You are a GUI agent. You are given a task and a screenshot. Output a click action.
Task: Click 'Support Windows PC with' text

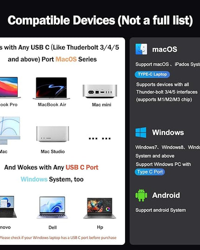[x=163, y=164]
